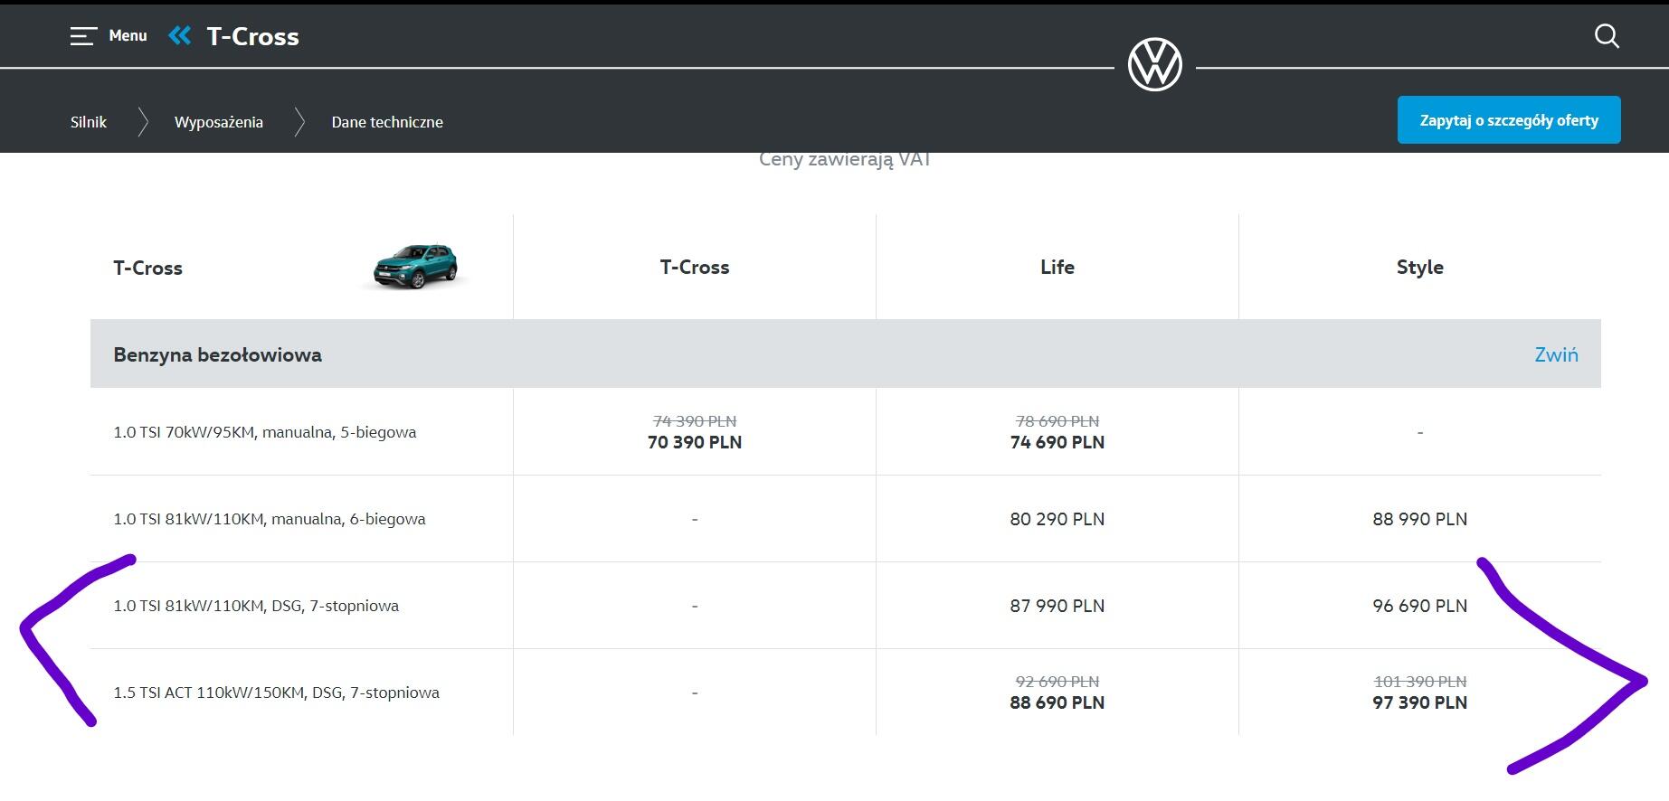Click Zapytaj o szczegóły oferty button

tap(1509, 119)
